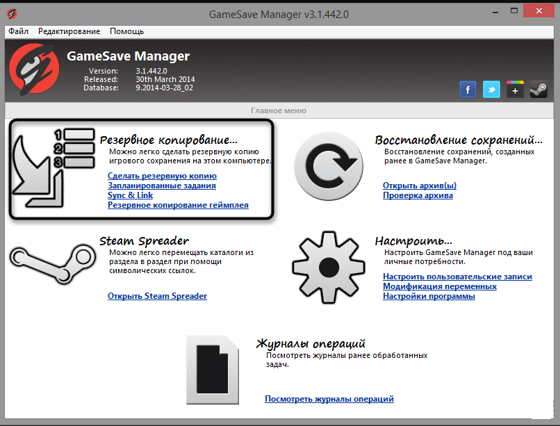Open the Помощь menu

[126, 31]
